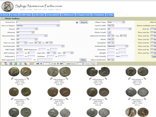156x117 pixels.
Task: Collapse the Photo Gallery panel
Action: click(x=3, y=19)
